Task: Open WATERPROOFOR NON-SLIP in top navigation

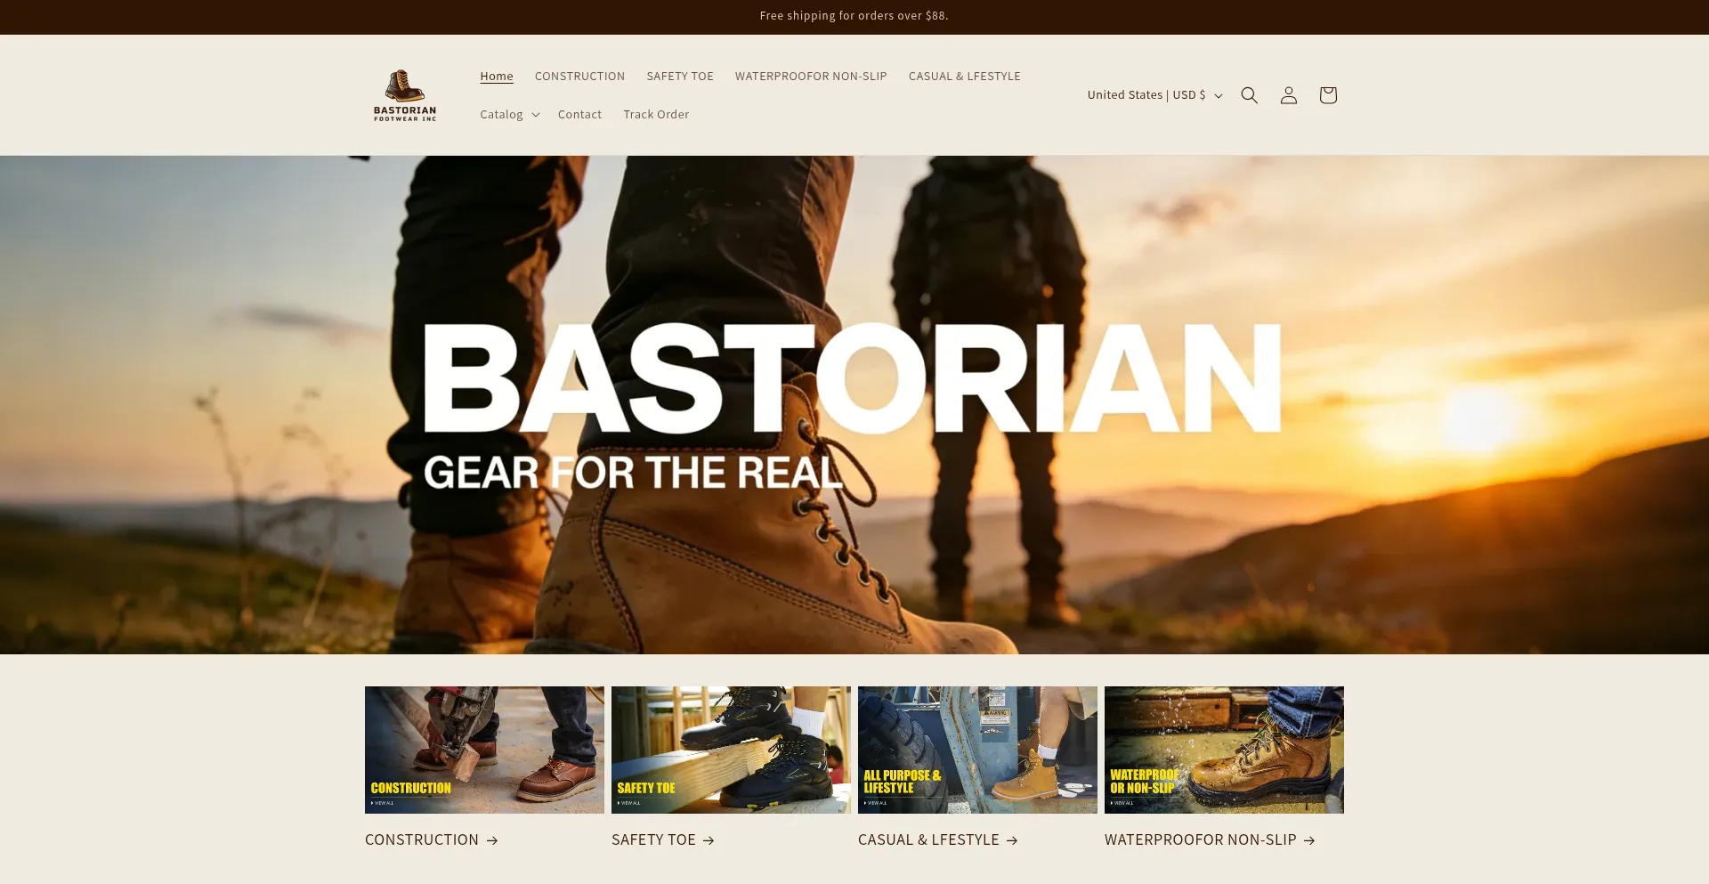Action: pos(811,77)
